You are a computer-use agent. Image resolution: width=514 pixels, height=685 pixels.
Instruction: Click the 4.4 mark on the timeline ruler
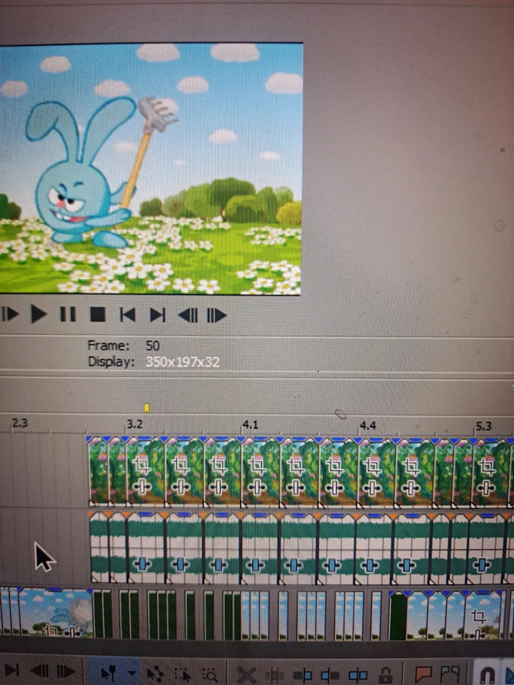[x=367, y=425]
